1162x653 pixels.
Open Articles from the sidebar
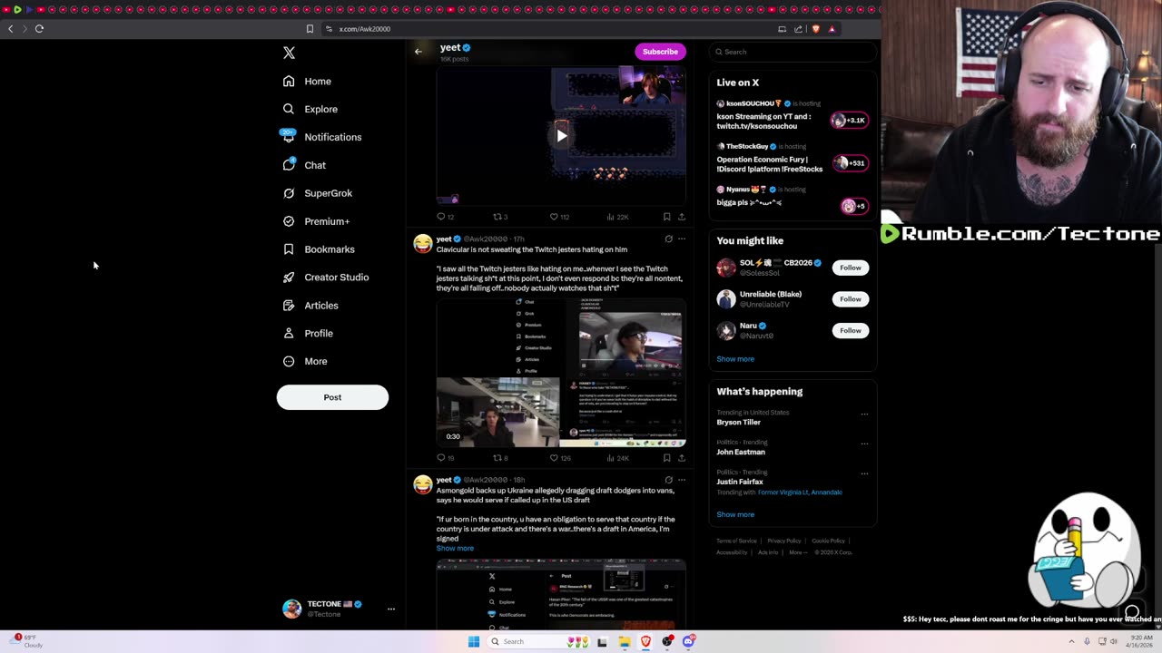click(x=310, y=306)
